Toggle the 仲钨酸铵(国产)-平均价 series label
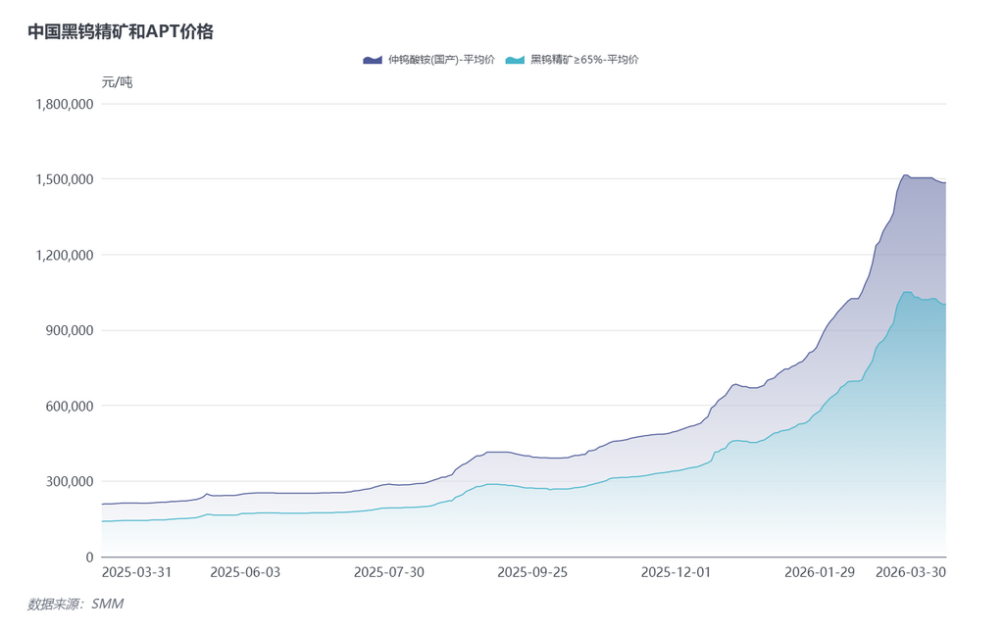This screenshot has height=630, width=1004. click(x=441, y=60)
